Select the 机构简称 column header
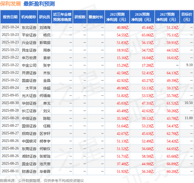 click(x=29, y=17)
